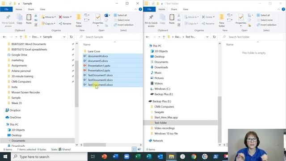Click Back arrow in Sample window

coord(4,37)
